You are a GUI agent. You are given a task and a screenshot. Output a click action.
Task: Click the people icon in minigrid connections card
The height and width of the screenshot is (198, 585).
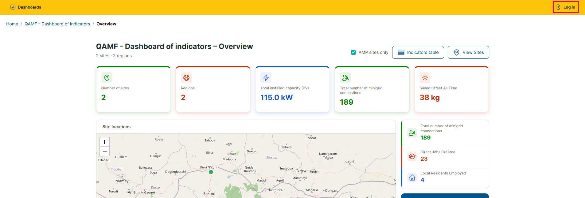345,78
